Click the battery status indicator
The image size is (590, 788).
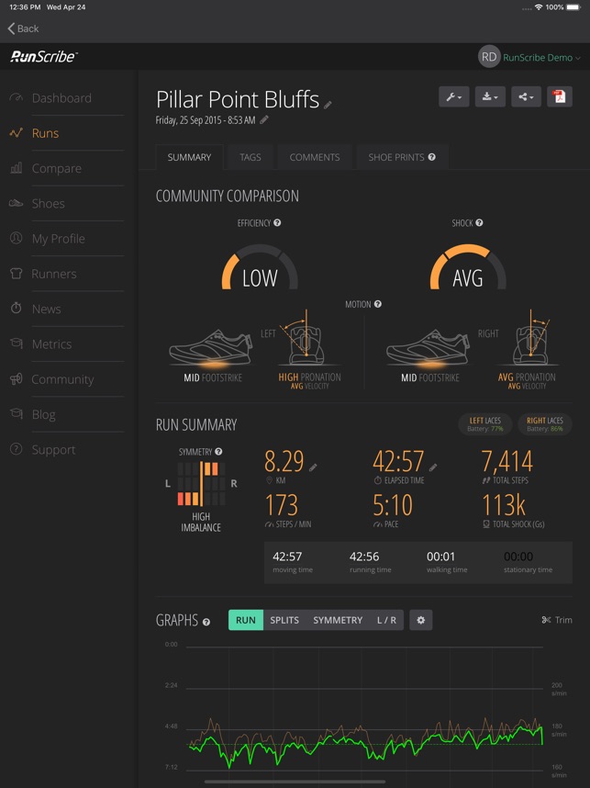coord(573,7)
